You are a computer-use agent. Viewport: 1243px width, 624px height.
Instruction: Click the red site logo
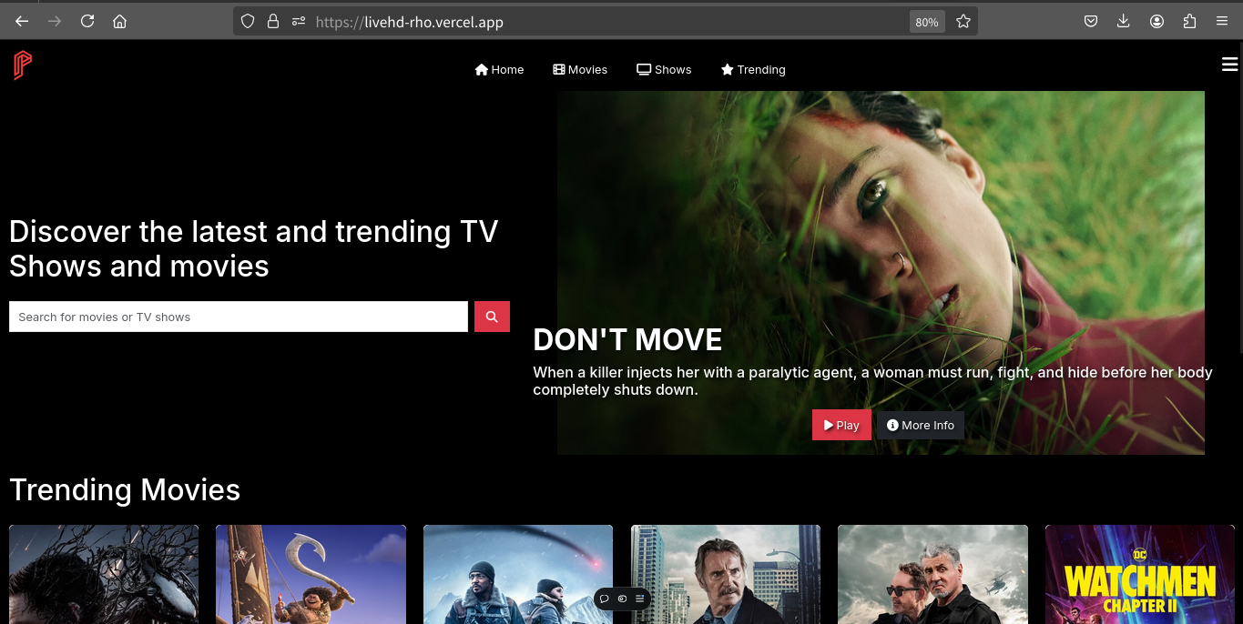coord(22,65)
